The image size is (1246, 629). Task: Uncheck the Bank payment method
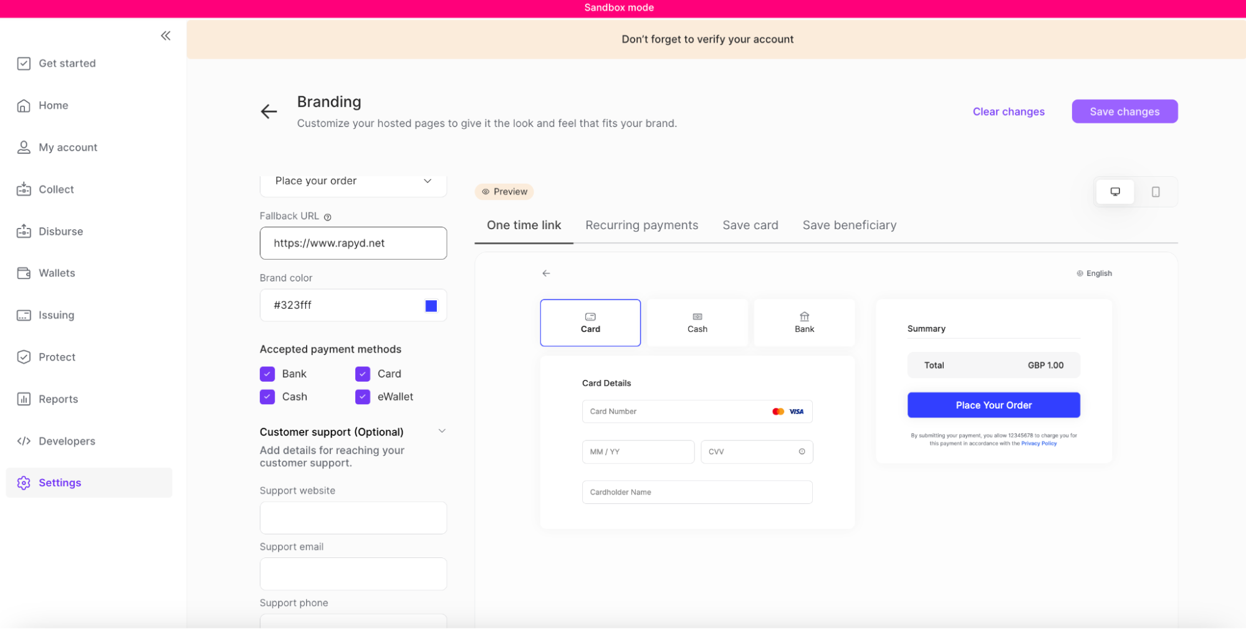(x=267, y=374)
